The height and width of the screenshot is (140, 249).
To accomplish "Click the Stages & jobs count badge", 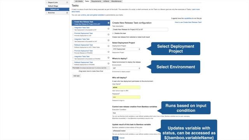I will point(67,3).
